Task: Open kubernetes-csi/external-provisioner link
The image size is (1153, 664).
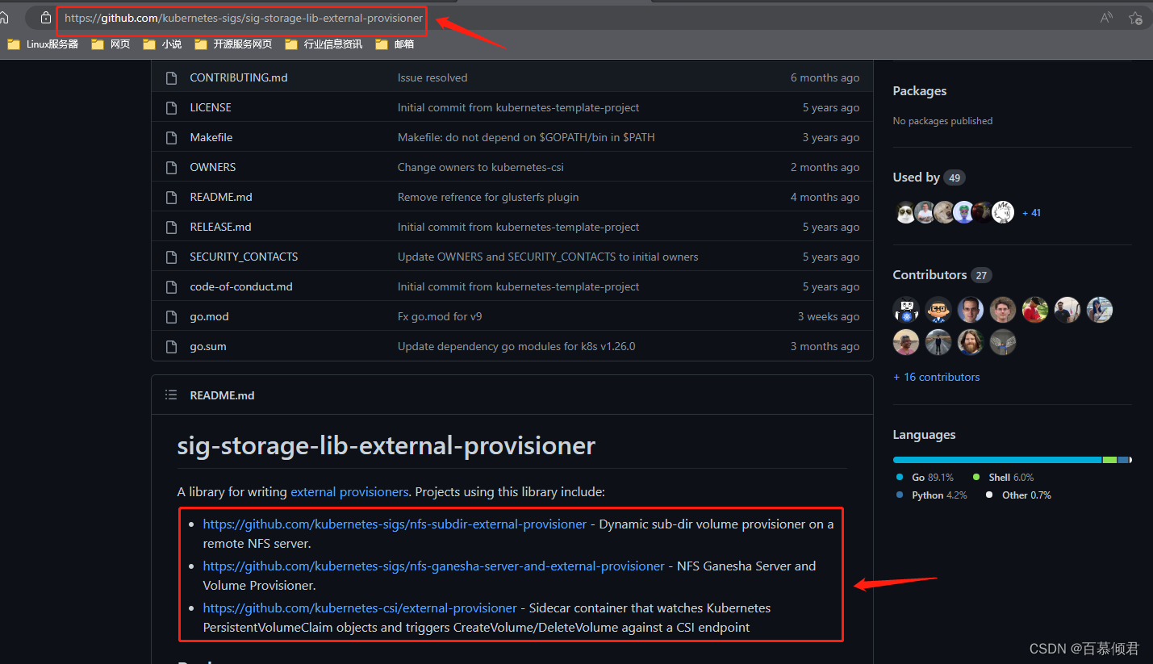Action: [360, 608]
